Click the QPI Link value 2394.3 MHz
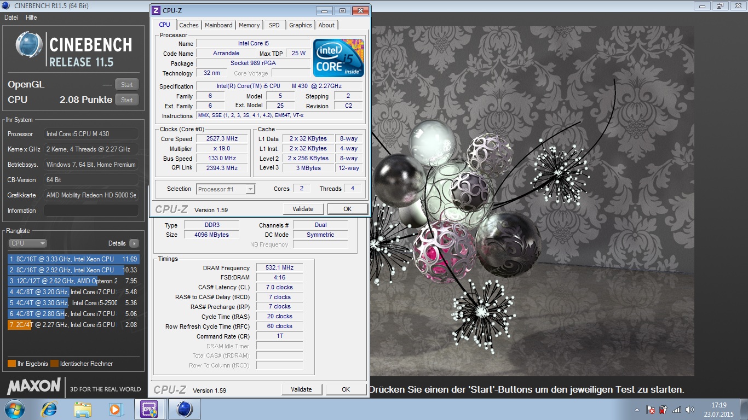Viewport: 748px width, 420px height. 222,168
